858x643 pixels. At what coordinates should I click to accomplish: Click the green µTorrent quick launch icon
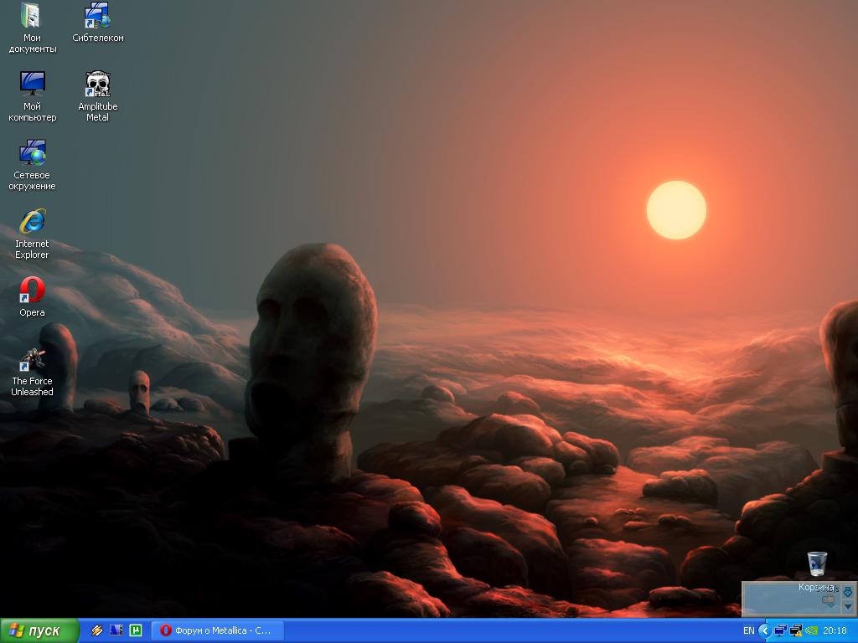136,630
